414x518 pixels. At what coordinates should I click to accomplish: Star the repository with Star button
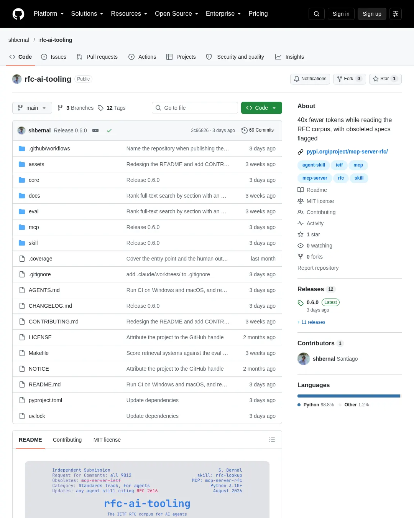[x=385, y=79]
